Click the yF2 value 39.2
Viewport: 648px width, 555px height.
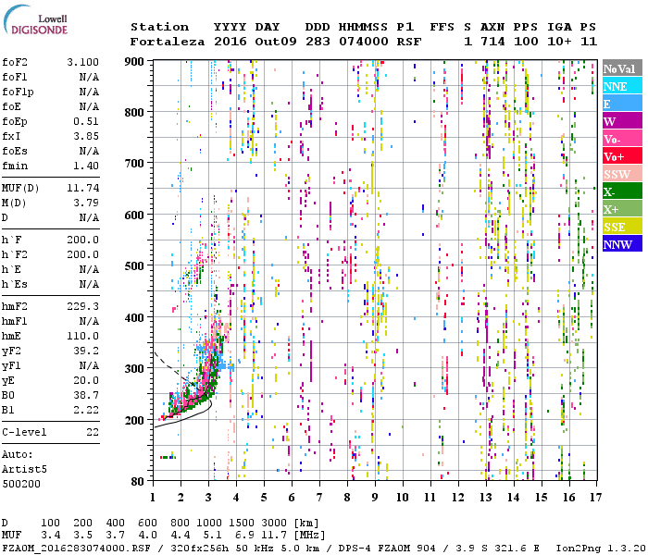[x=86, y=351]
